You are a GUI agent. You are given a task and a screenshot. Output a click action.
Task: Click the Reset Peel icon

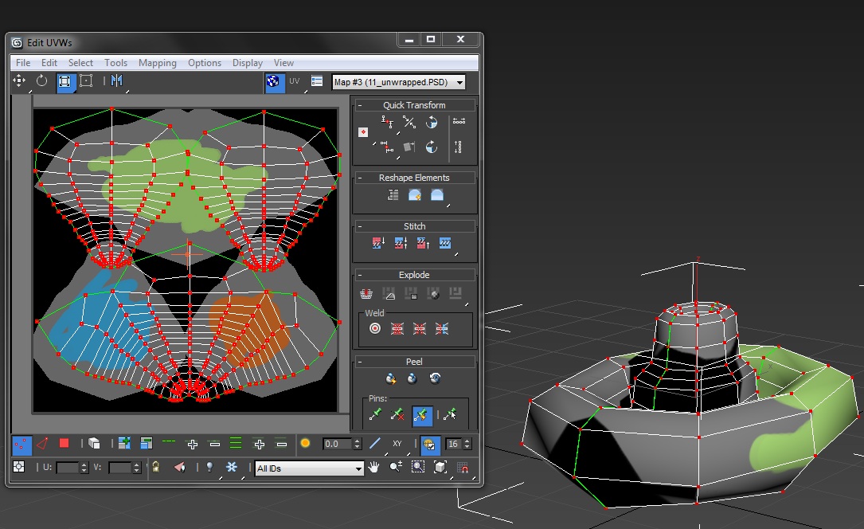pos(435,378)
